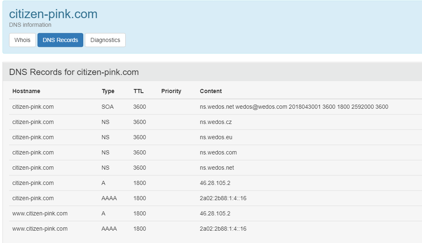This screenshot has width=422, height=243.
Task: Click the 'DNS Records for citizen-pink.com' heading
Action: [x=74, y=72]
